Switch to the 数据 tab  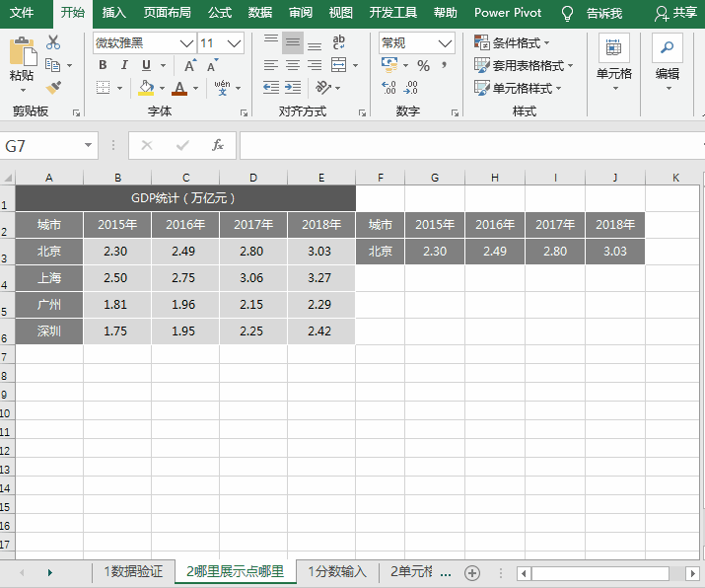coord(260,13)
